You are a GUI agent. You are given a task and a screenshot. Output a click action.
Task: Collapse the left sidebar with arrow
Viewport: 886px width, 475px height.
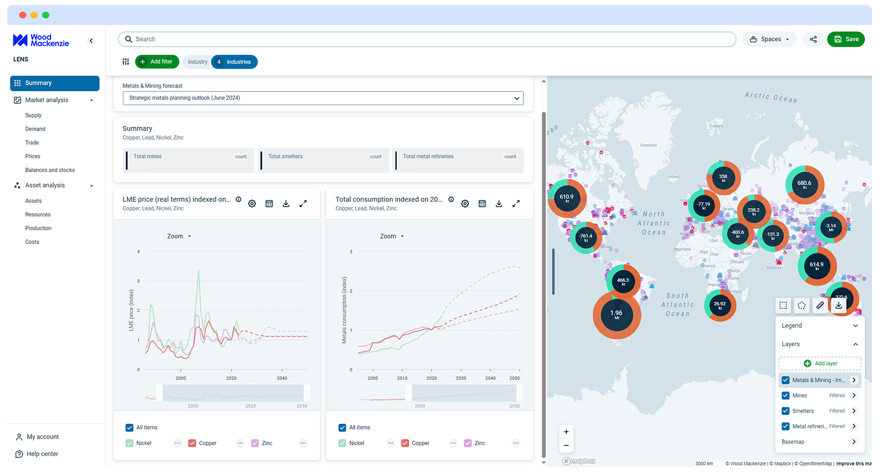tap(91, 41)
